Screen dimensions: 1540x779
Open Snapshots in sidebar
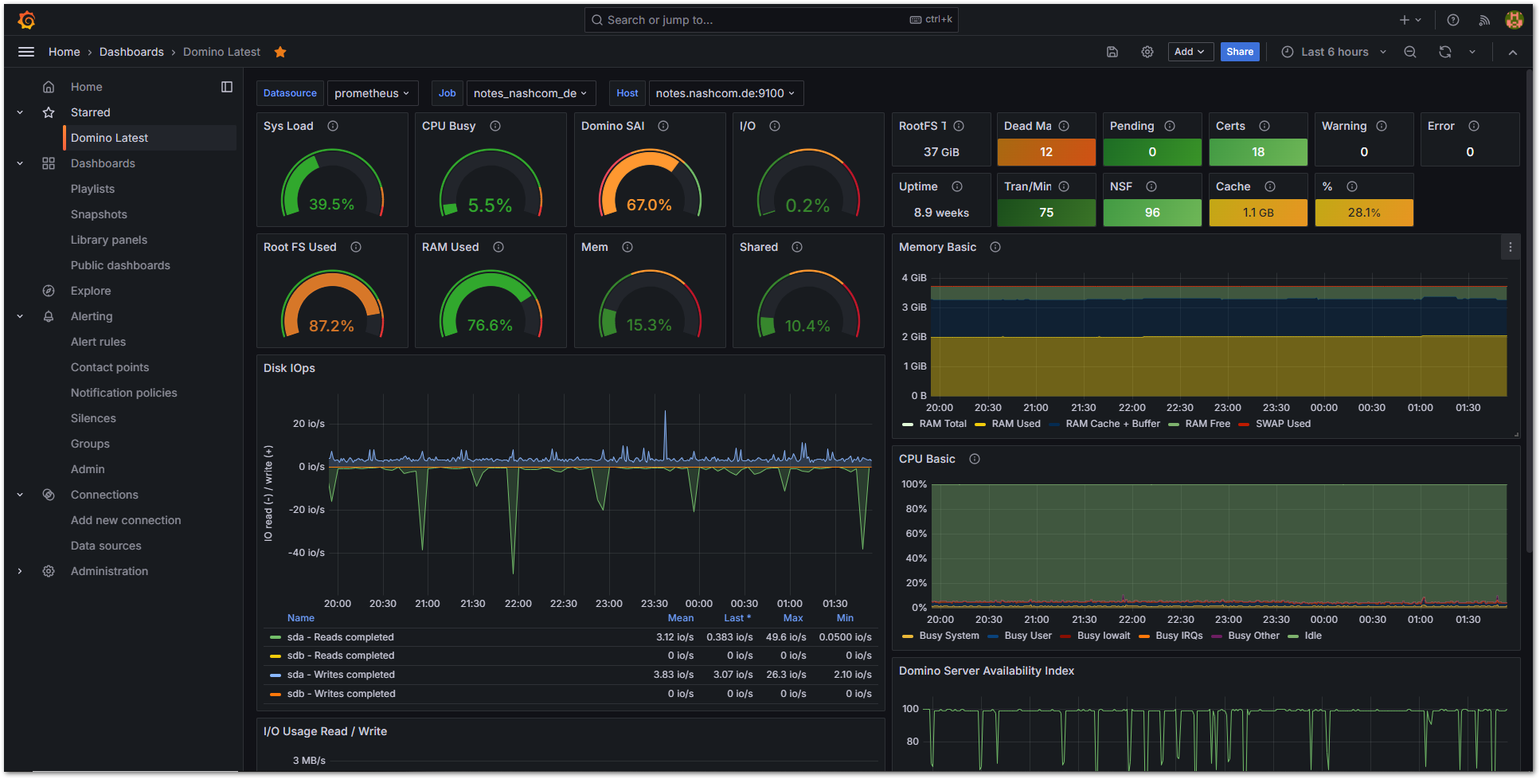[x=99, y=214]
